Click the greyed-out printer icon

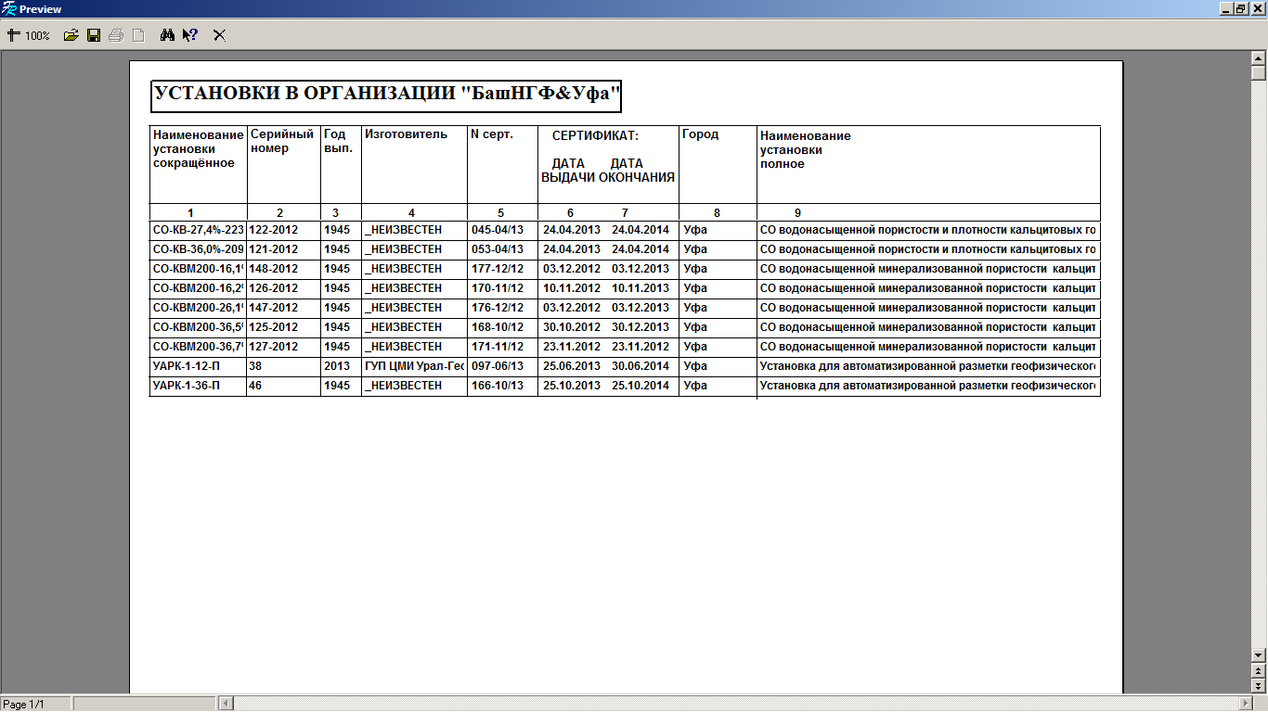tap(116, 35)
